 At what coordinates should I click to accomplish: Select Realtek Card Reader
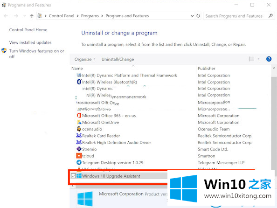pos(101,136)
